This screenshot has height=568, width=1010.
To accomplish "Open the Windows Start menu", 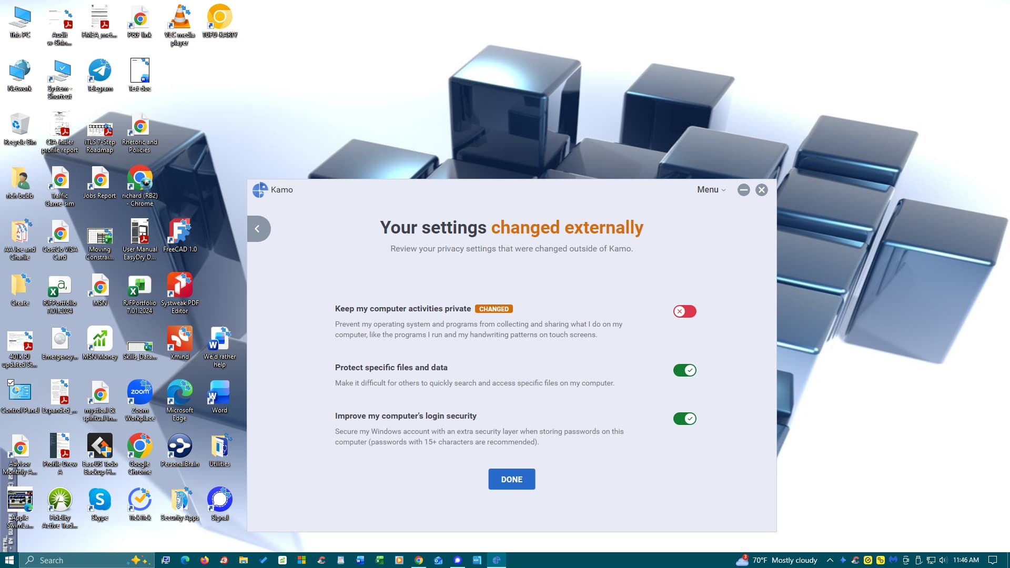I will (9, 560).
